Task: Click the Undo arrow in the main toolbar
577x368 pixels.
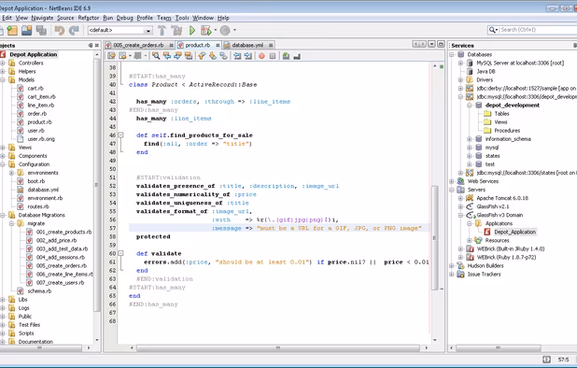Action: tap(59, 31)
